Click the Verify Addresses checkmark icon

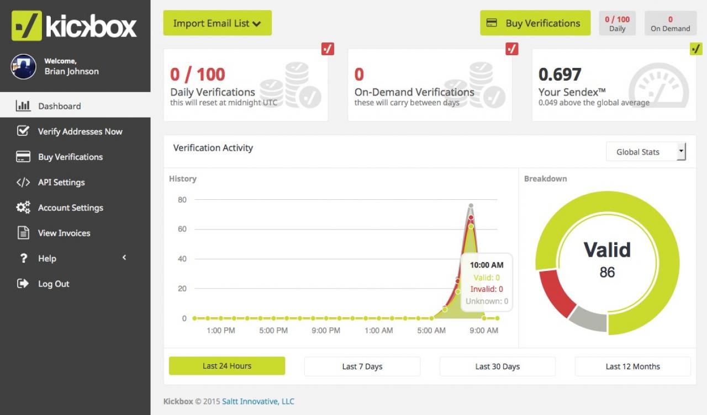[x=23, y=131]
